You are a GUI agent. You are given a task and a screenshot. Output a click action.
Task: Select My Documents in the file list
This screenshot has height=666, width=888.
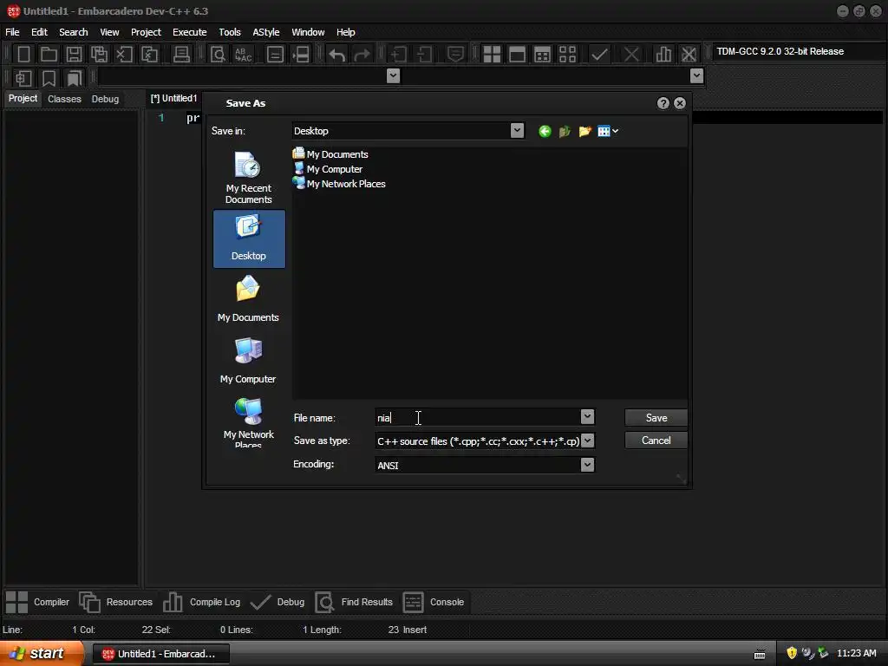(330, 154)
